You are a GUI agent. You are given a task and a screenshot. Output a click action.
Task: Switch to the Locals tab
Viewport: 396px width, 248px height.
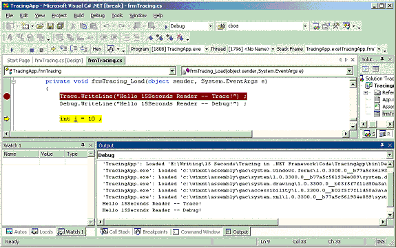42,231
